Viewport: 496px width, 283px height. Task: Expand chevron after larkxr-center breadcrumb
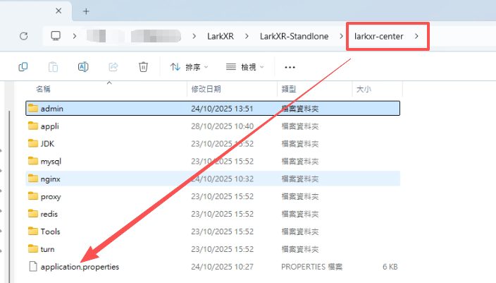[417, 35]
